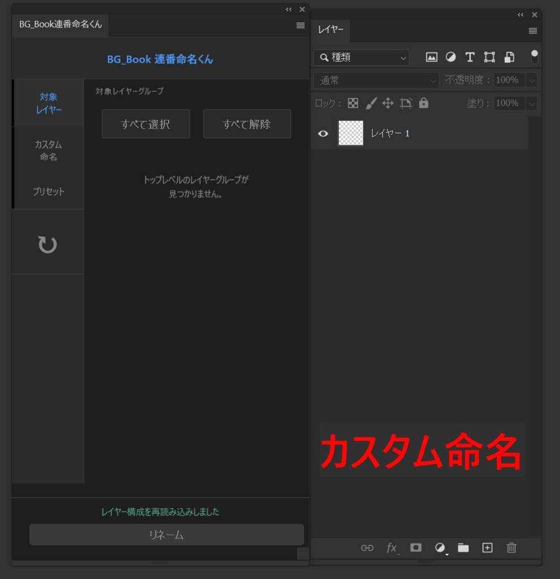This screenshot has width=560, height=579.
Task: Filter layers by adjustment layer icon
Action: tap(451, 57)
